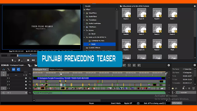Select the Mask141 effect preset
This screenshot has height=111, width=197.
(142, 45)
